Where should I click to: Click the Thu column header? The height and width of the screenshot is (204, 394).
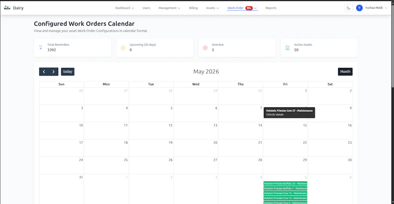(240, 84)
